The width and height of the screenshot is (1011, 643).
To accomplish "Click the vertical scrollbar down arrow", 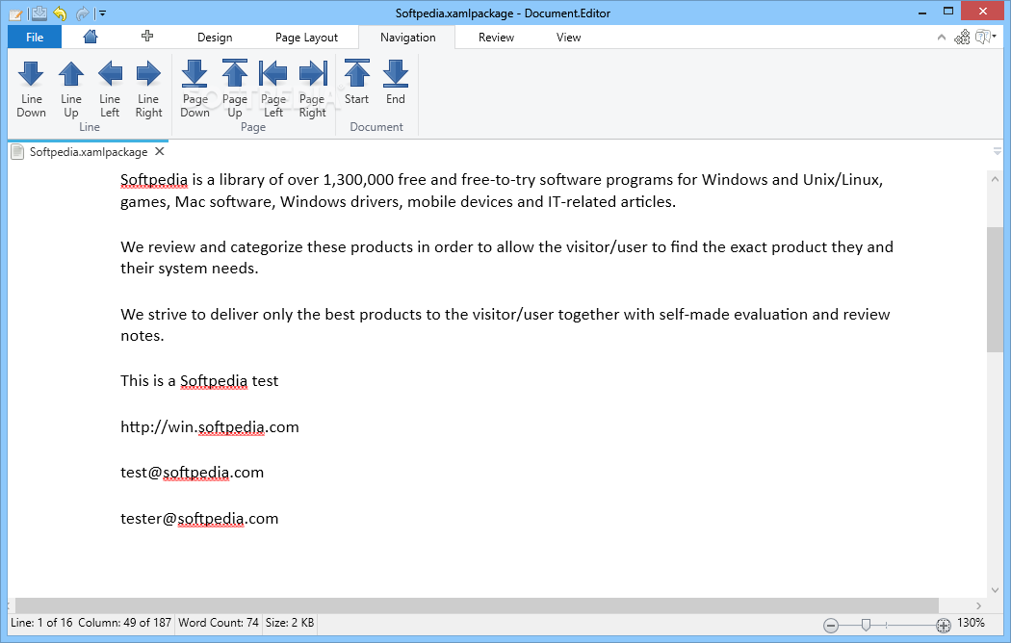I will click(x=995, y=589).
